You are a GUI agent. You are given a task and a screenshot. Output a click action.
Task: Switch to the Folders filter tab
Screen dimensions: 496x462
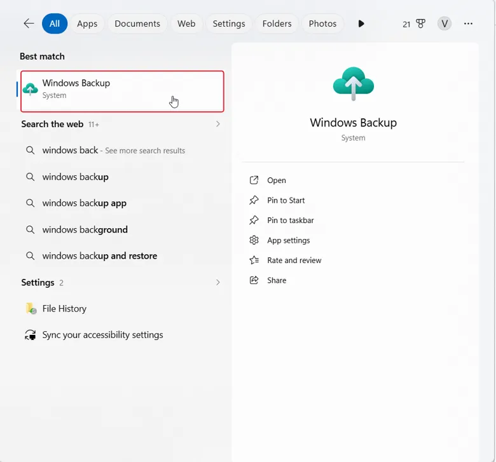point(277,24)
